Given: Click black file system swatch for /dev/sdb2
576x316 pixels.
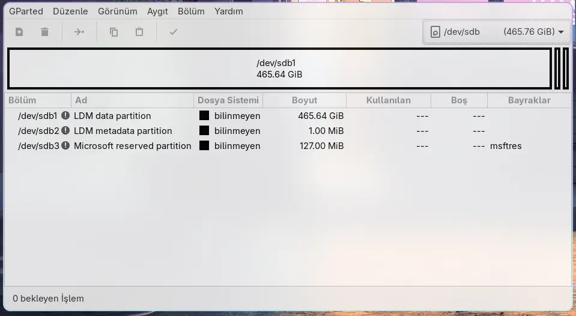Looking at the screenshot, I should [x=204, y=130].
